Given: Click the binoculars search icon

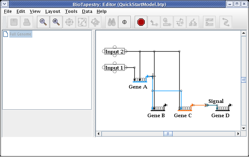Looking at the screenshot, I should point(111,22).
